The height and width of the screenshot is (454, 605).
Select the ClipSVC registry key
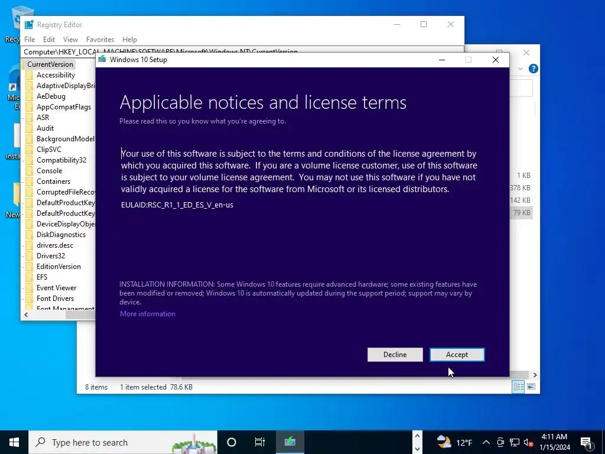48,150
